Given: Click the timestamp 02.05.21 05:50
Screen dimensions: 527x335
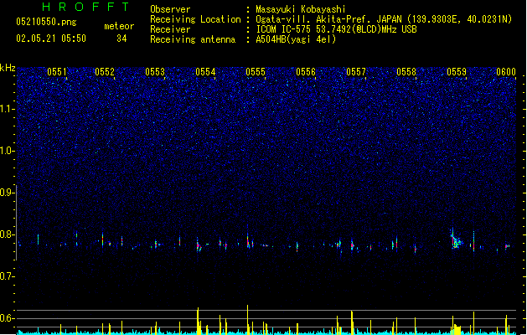Looking at the screenshot, I should point(51,39).
